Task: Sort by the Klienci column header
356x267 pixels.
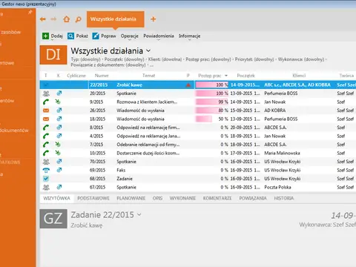Action: click(x=299, y=76)
